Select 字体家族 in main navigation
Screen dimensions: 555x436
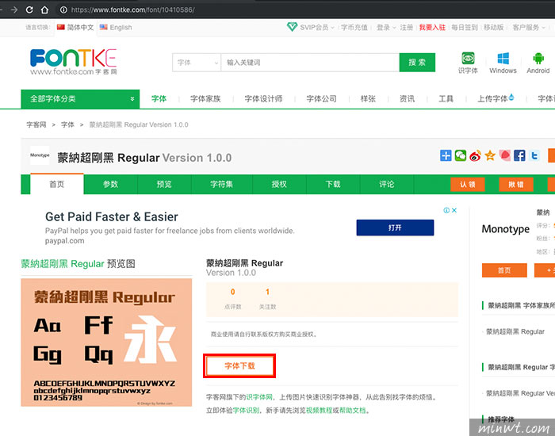pyautogui.click(x=205, y=99)
